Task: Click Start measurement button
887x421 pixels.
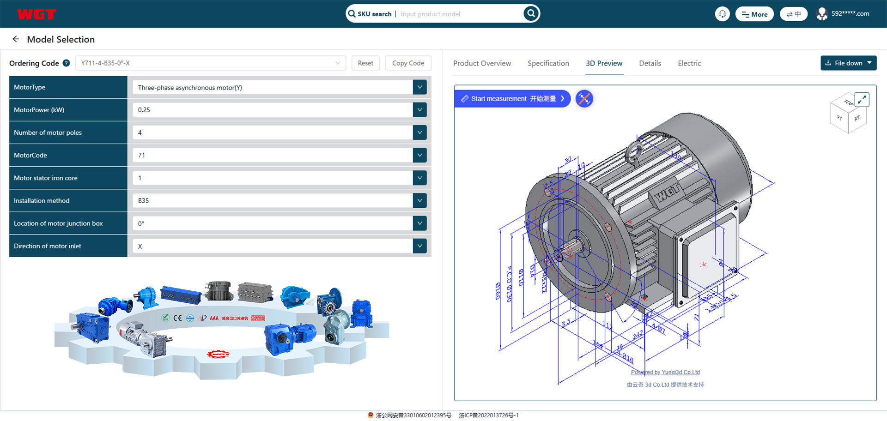Action: click(x=513, y=99)
